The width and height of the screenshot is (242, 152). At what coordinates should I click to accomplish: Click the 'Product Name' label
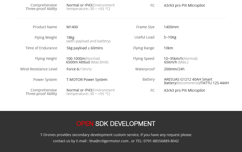click(45, 27)
